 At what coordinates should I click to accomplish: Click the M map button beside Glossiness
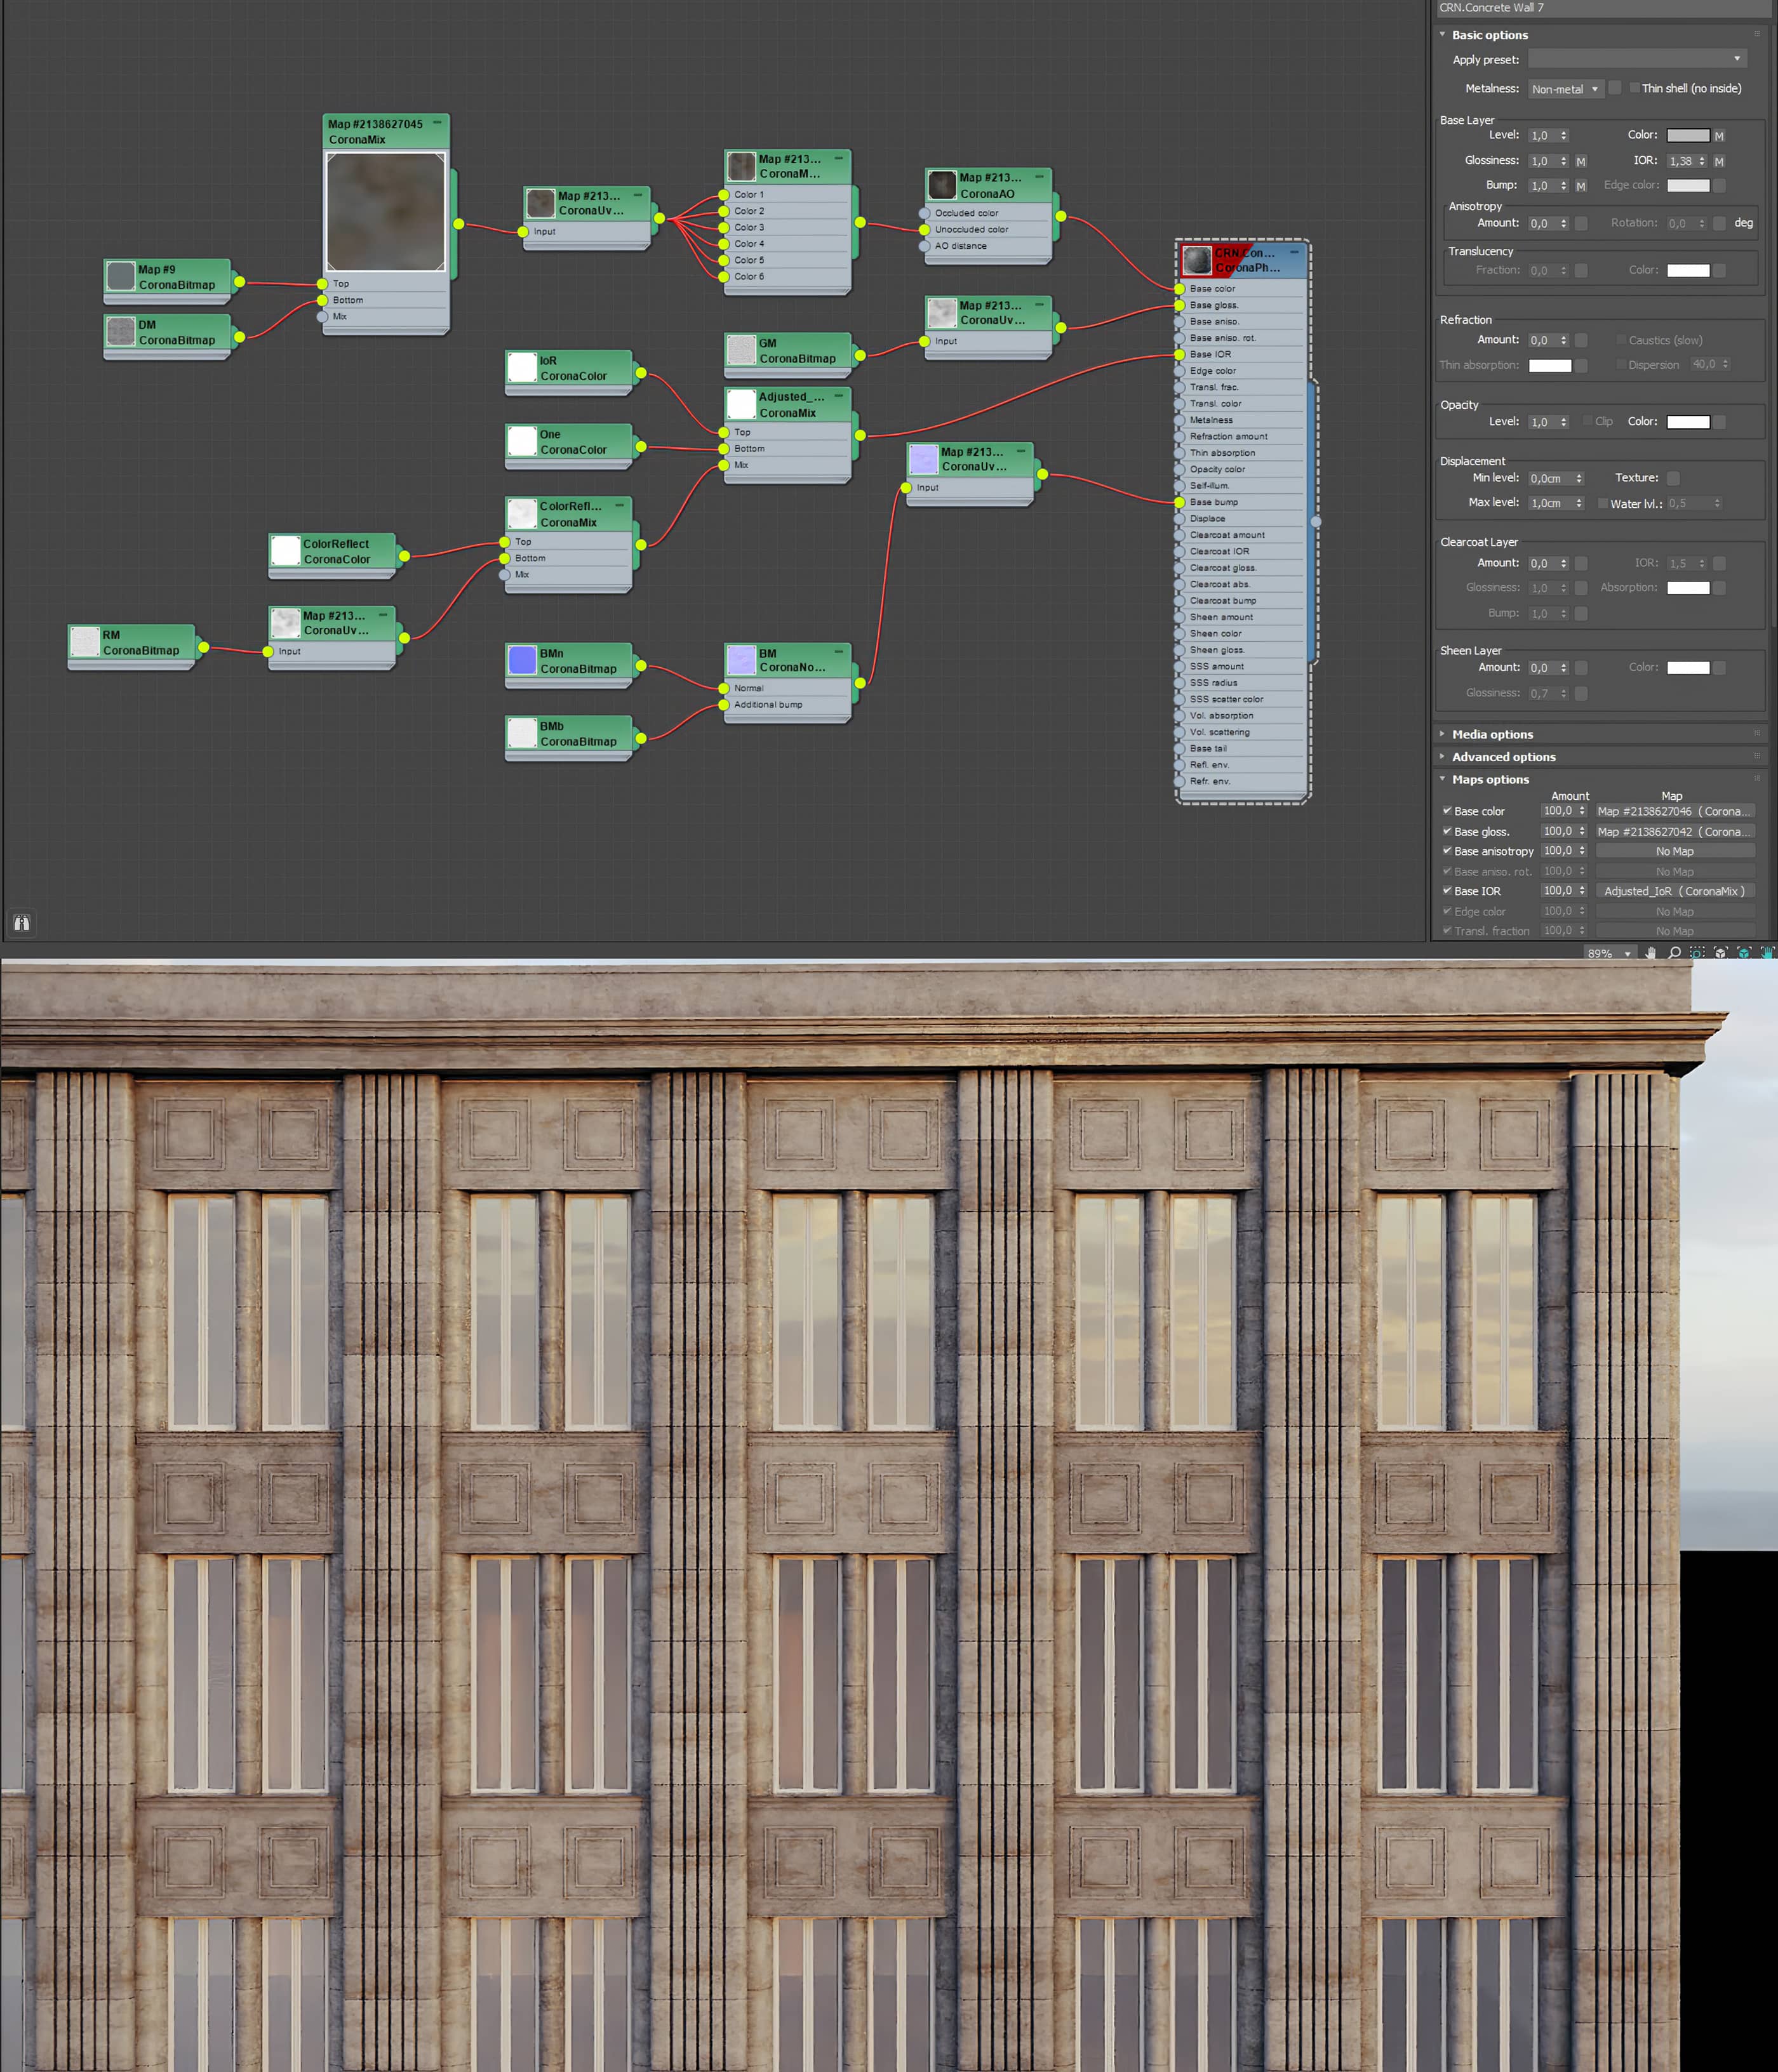tap(1581, 161)
